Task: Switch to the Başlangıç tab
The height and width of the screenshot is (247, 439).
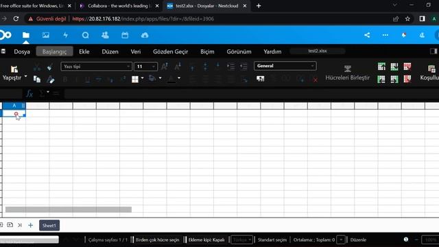Action: pos(54,51)
